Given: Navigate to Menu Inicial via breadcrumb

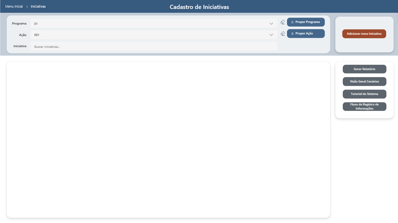Looking at the screenshot, I should click(x=14, y=6).
